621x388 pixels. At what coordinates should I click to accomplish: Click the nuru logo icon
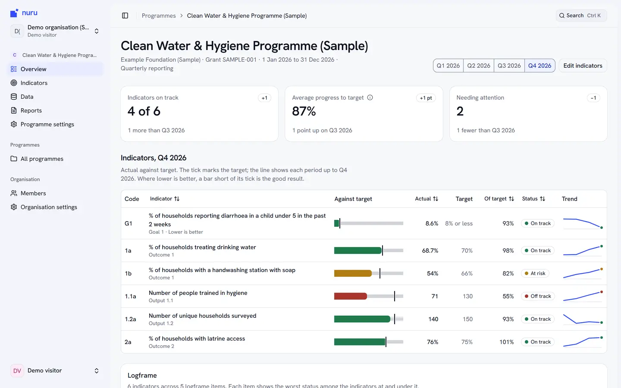click(14, 13)
